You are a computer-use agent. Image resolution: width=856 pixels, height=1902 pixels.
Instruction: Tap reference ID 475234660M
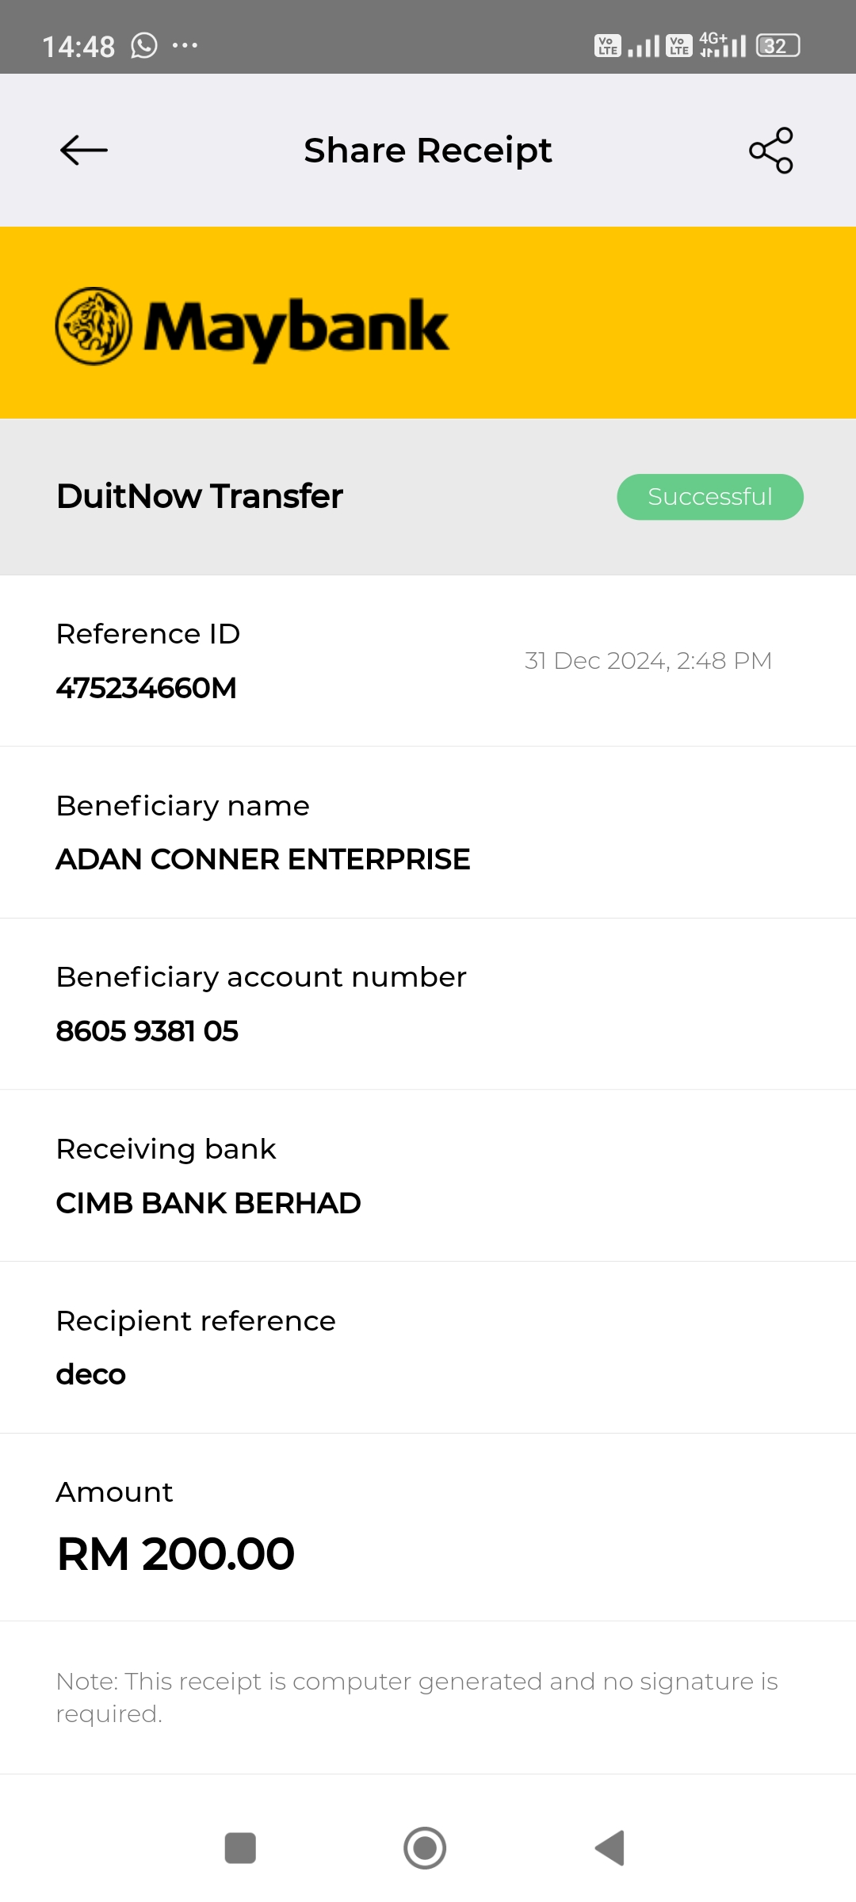(x=147, y=688)
